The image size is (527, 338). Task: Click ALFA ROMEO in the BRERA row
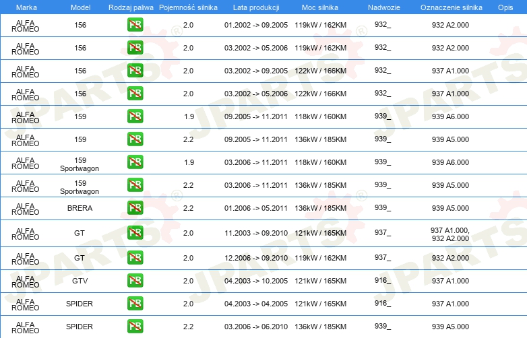point(26,209)
